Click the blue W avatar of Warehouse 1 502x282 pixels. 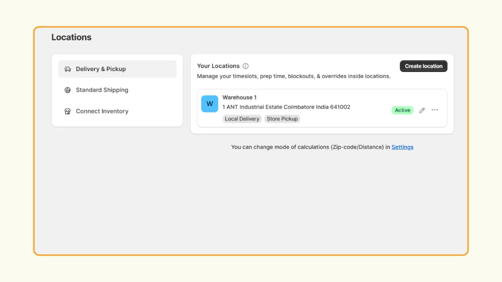click(210, 104)
